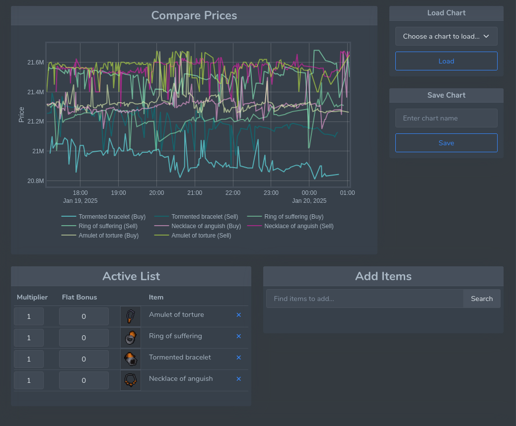This screenshot has width=516, height=426.
Task: Click the Tormented bracelet item icon
Action: point(130,359)
